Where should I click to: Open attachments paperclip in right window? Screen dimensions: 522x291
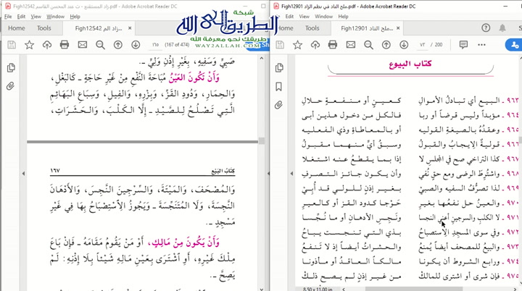tap(279, 105)
